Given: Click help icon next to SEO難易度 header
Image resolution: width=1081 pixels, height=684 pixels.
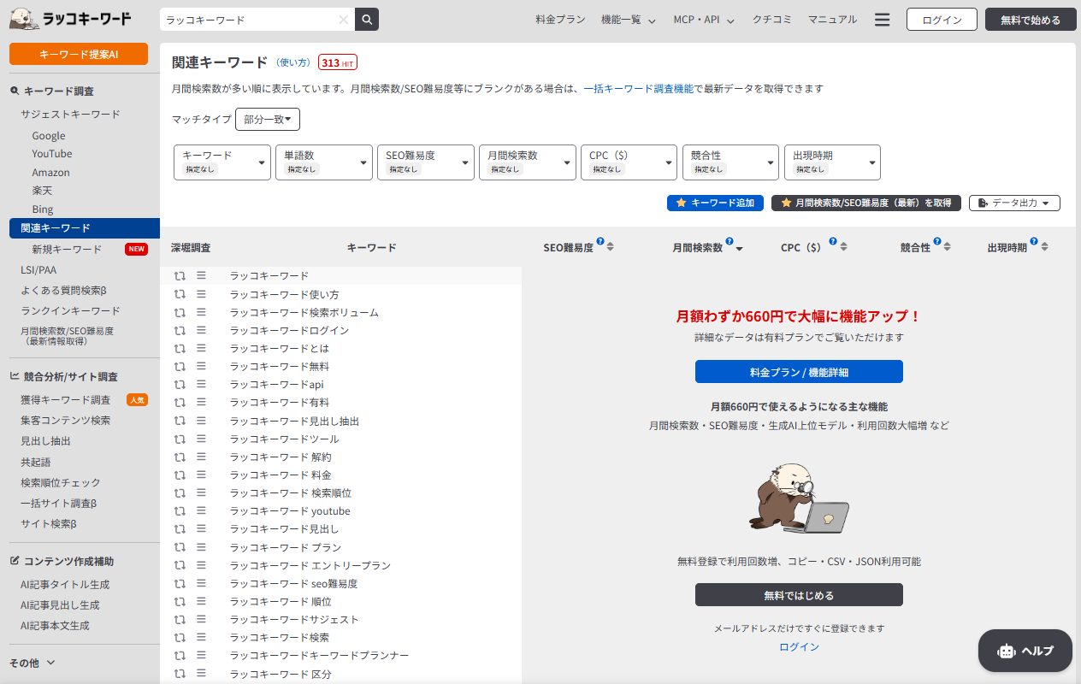Looking at the screenshot, I should pos(600,242).
